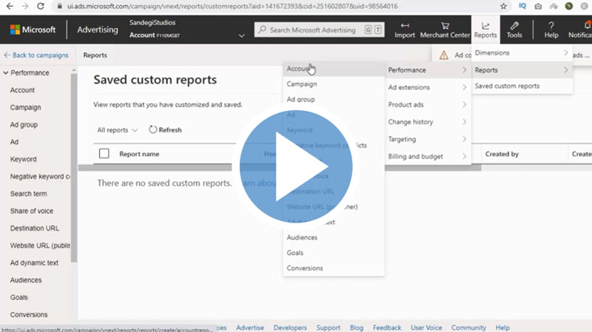
Task: Choose Conversions in the flyout menu
Action: [334, 268]
